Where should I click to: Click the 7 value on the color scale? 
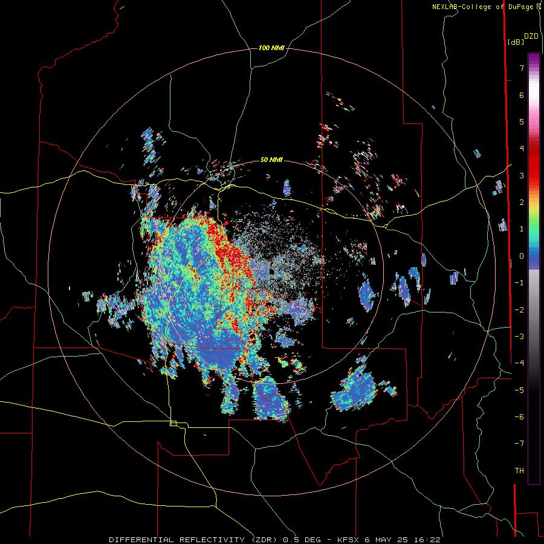[x=522, y=68]
